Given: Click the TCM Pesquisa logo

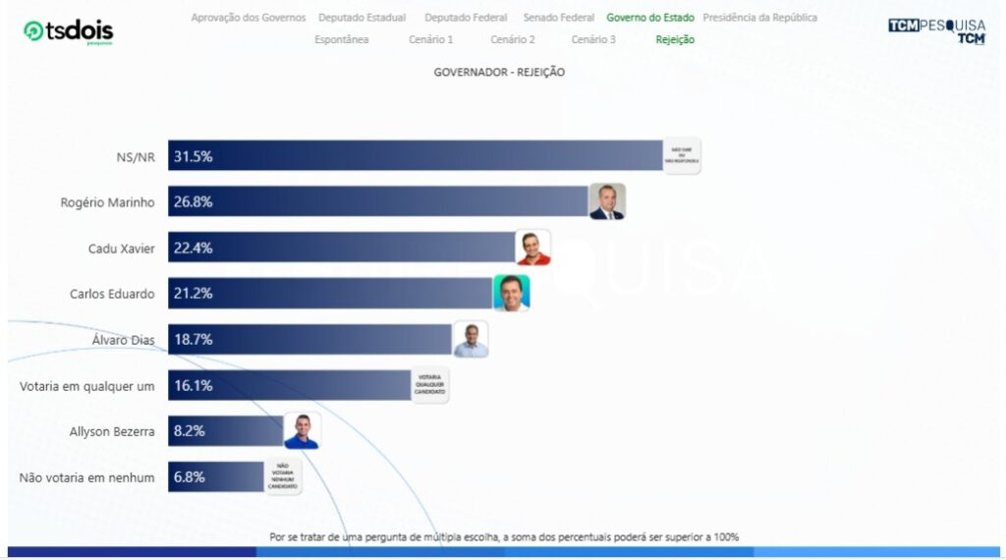Looking at the screenshot, I should click(x=936, y=30).
